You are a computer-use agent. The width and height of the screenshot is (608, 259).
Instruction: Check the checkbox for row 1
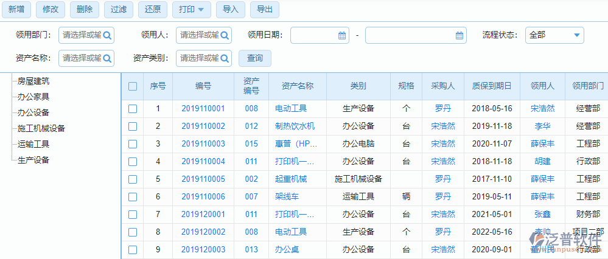click(x=133, y=109)
